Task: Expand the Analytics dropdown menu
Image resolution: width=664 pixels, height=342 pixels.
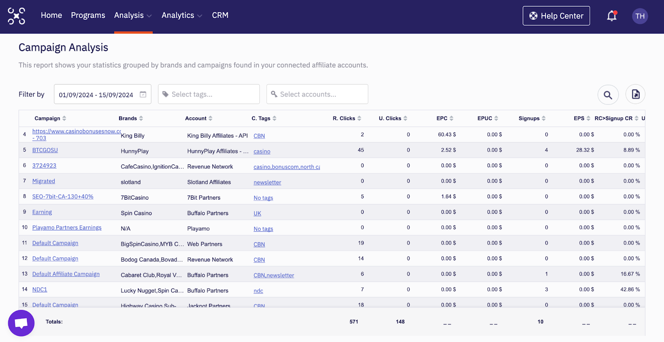Action: [x=182, y=15]
